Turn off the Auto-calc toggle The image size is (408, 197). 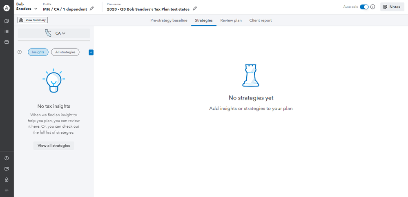pos(364,7)
